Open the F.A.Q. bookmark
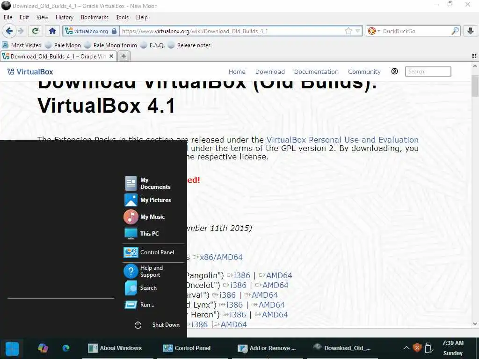Viewport: 479px width, 359px height. (153, 45)
